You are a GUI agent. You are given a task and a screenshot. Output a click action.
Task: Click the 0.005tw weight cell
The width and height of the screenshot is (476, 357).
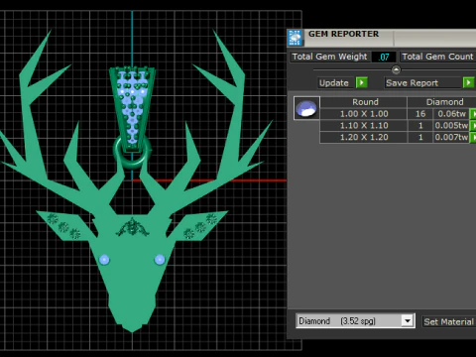451,126
